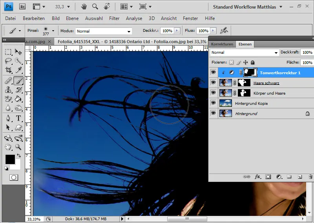Open the Filter menu
The width and height of the screenshot is (314, 223).
pyautogui.click(x=114, y=18)
